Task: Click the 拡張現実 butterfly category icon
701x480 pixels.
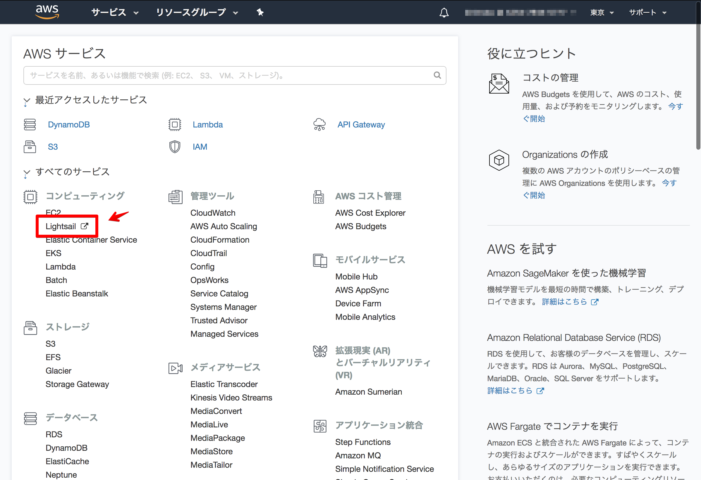Action: (x=320, y=351)
